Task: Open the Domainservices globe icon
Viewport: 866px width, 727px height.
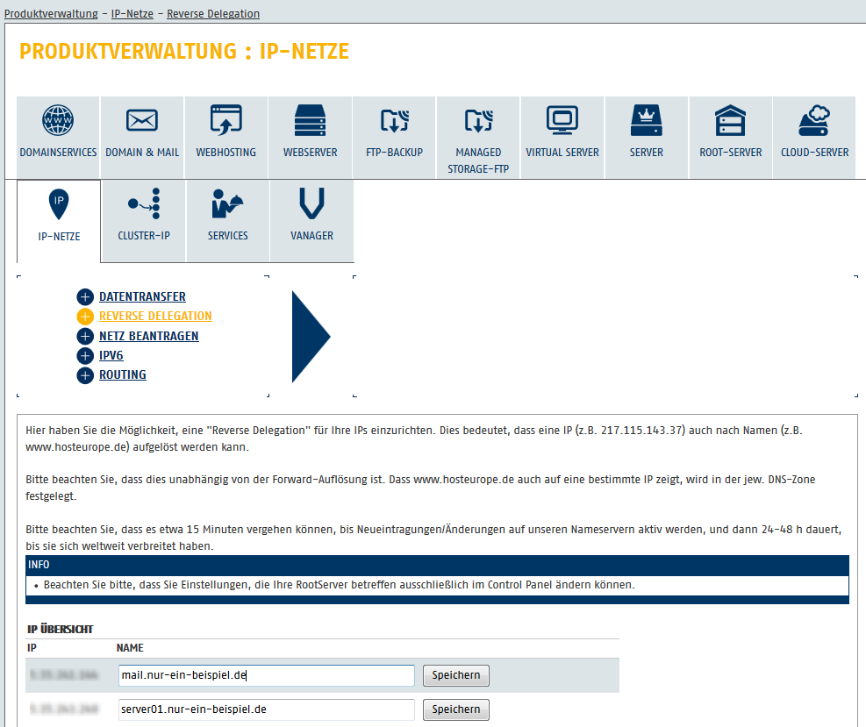Action: click(x=58, y=120)
